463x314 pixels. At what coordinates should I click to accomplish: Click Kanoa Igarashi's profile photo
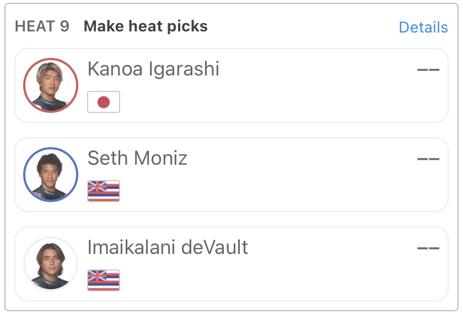click(51, 85)
